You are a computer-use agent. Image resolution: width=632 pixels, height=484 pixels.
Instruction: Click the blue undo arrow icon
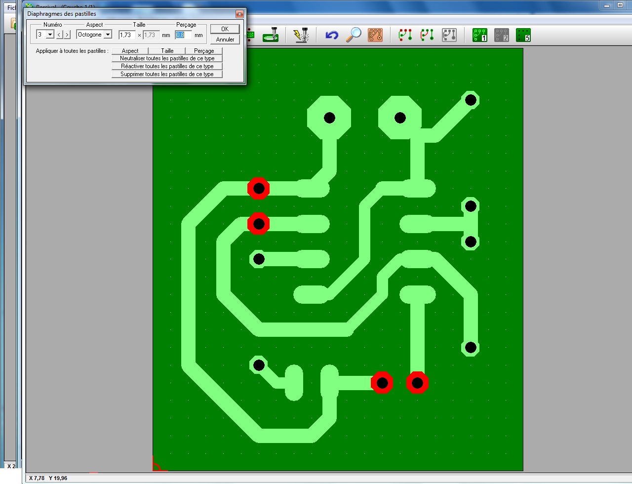332,35
